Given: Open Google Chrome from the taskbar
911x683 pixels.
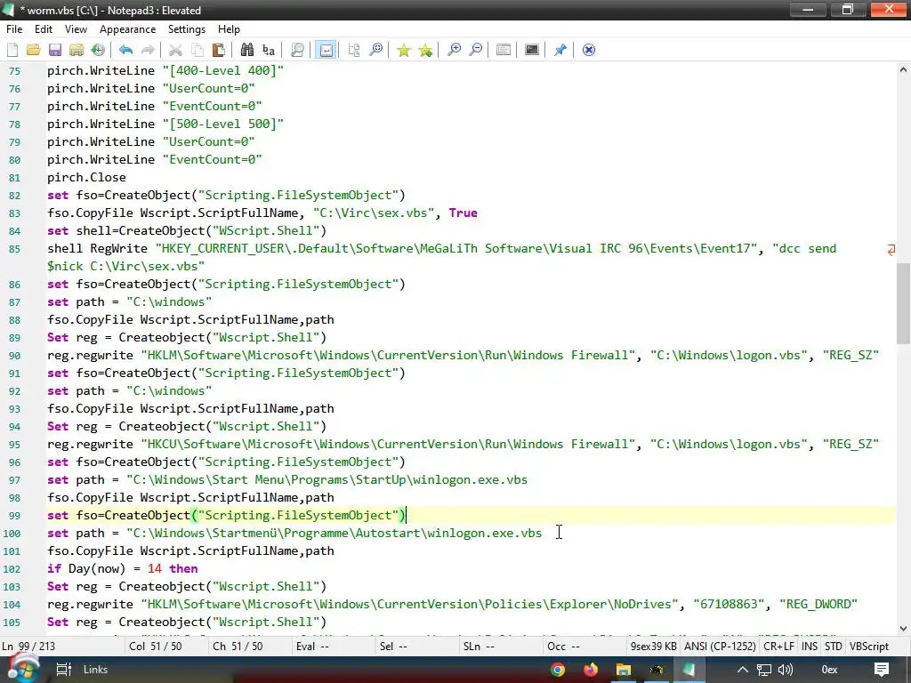Looking at the screenshot, I should coord(558,671).
